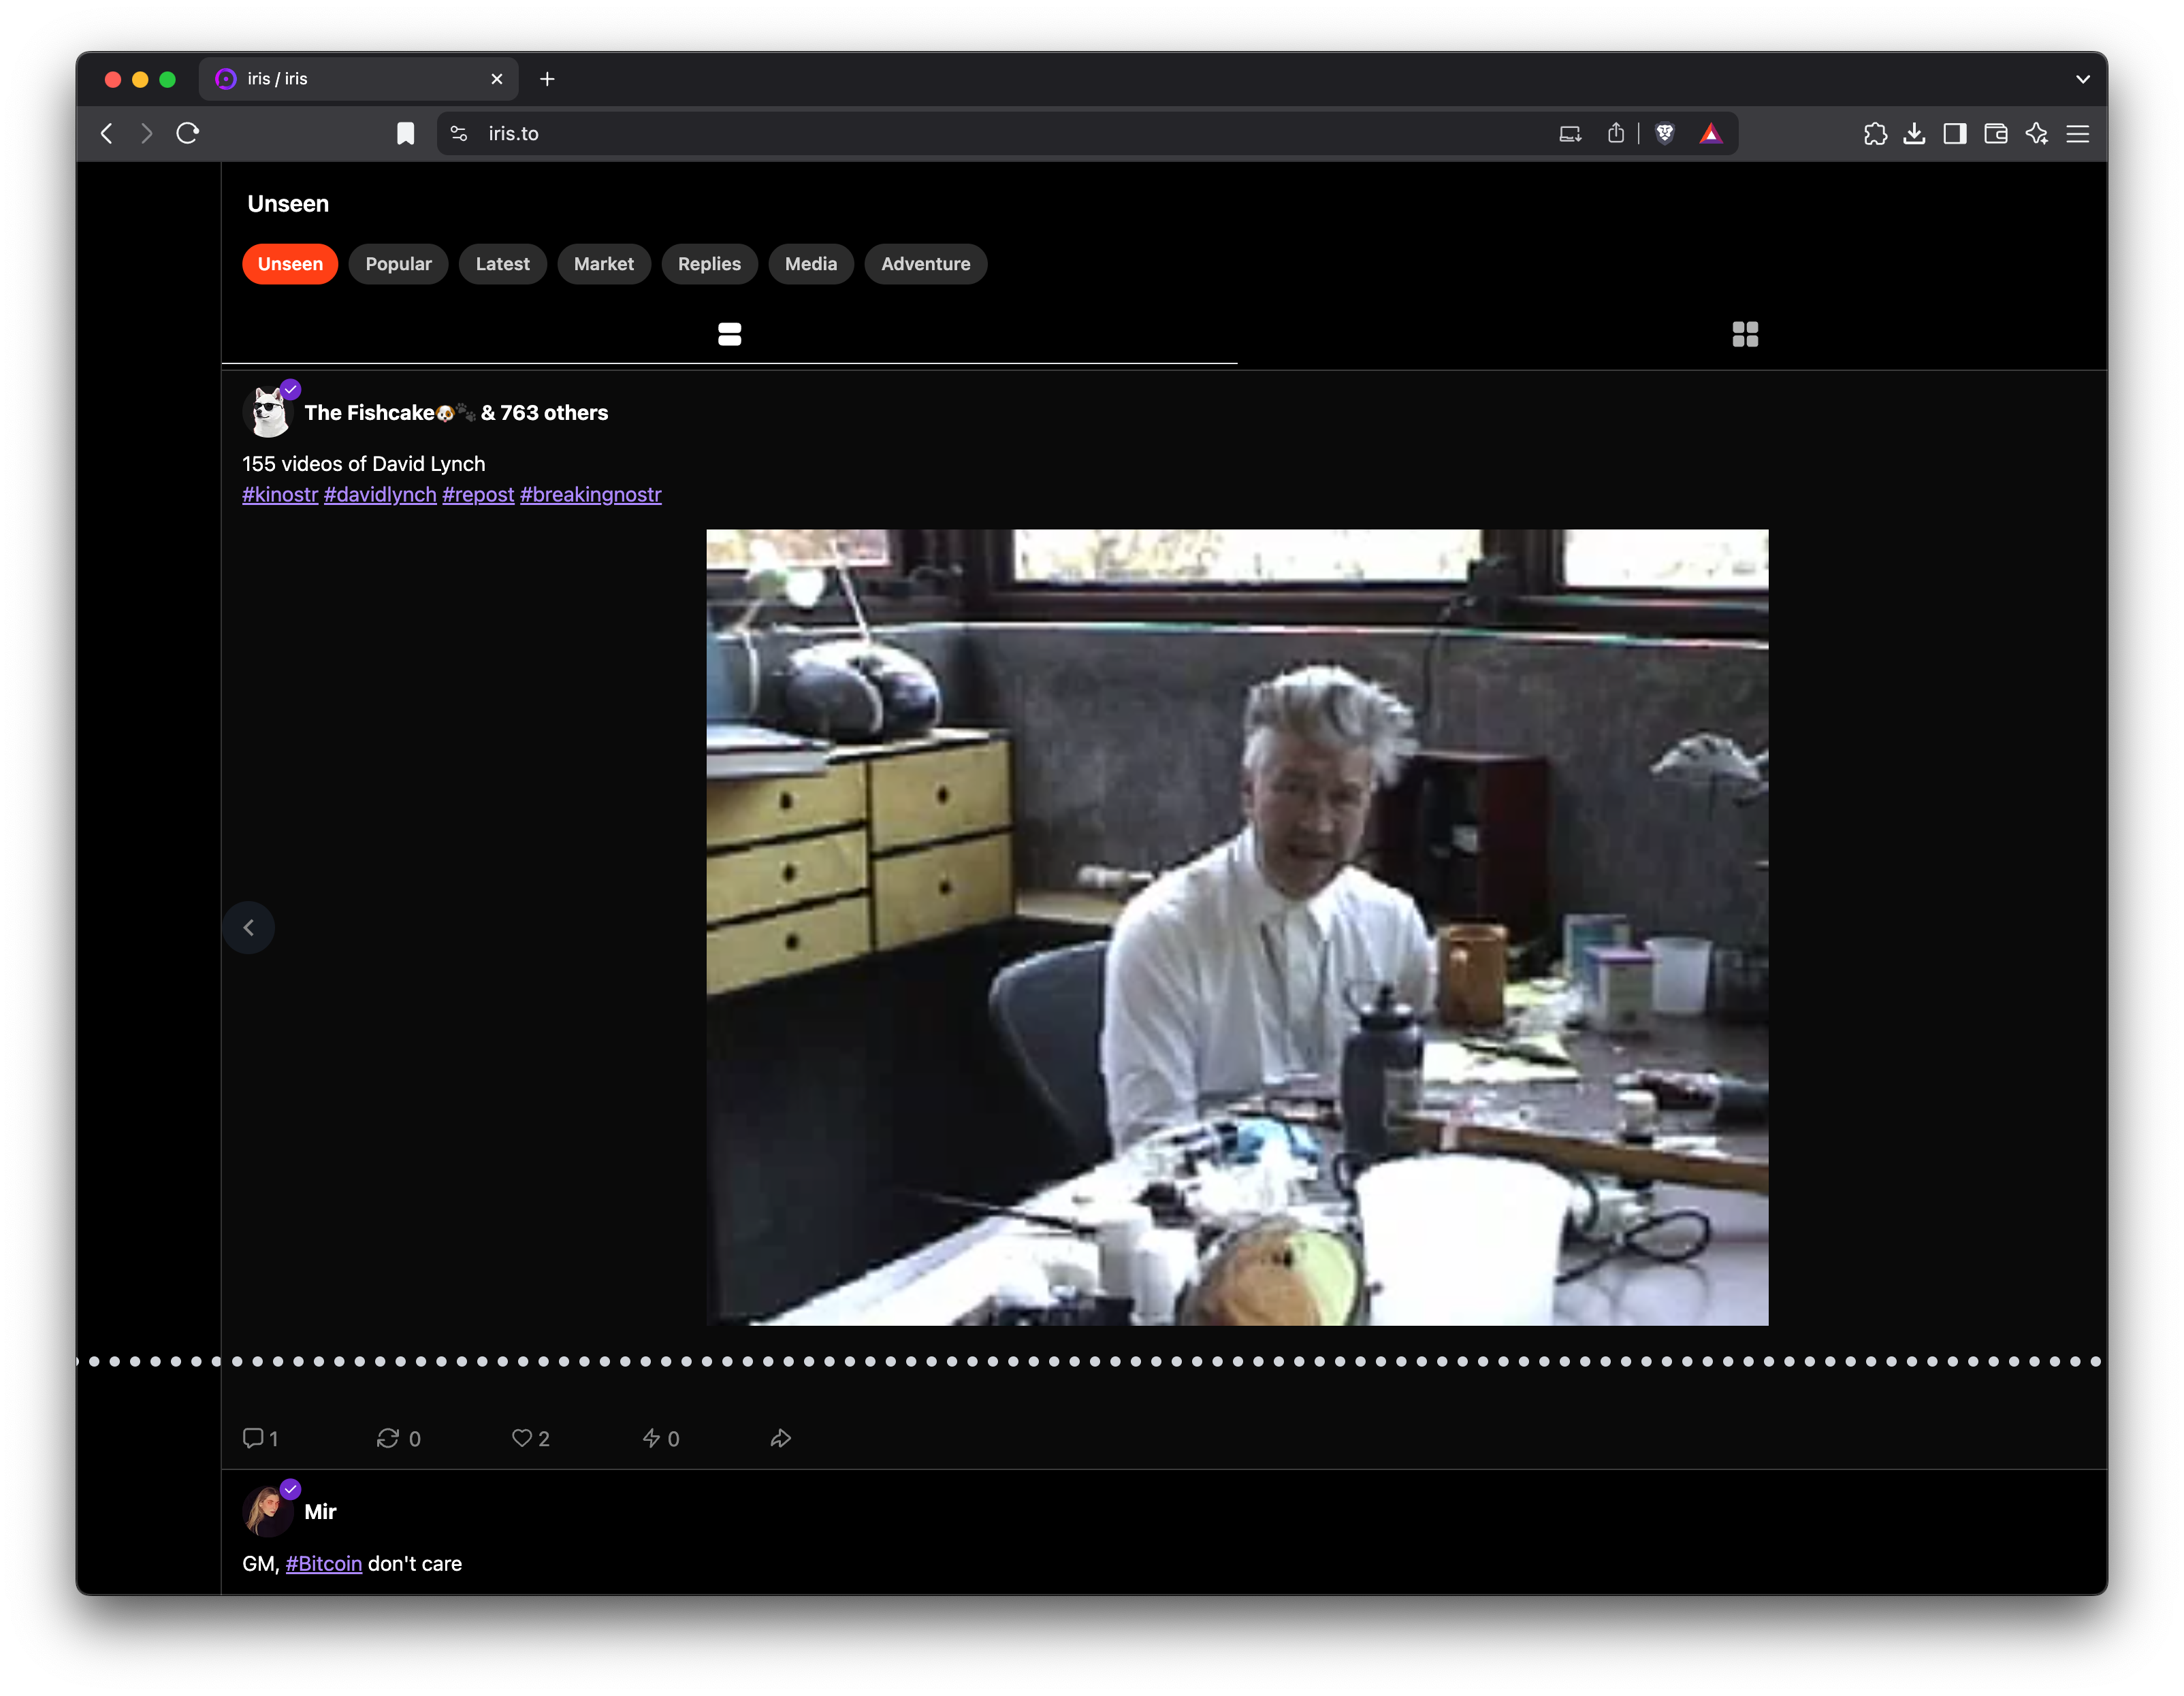
Task: Open site settings icon in address bar
Action: pos(459,133)
